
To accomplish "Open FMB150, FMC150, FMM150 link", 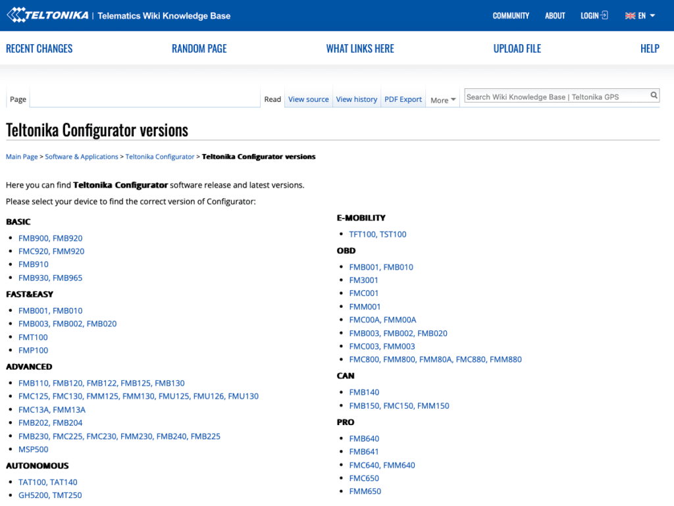I will pos(399,406).
